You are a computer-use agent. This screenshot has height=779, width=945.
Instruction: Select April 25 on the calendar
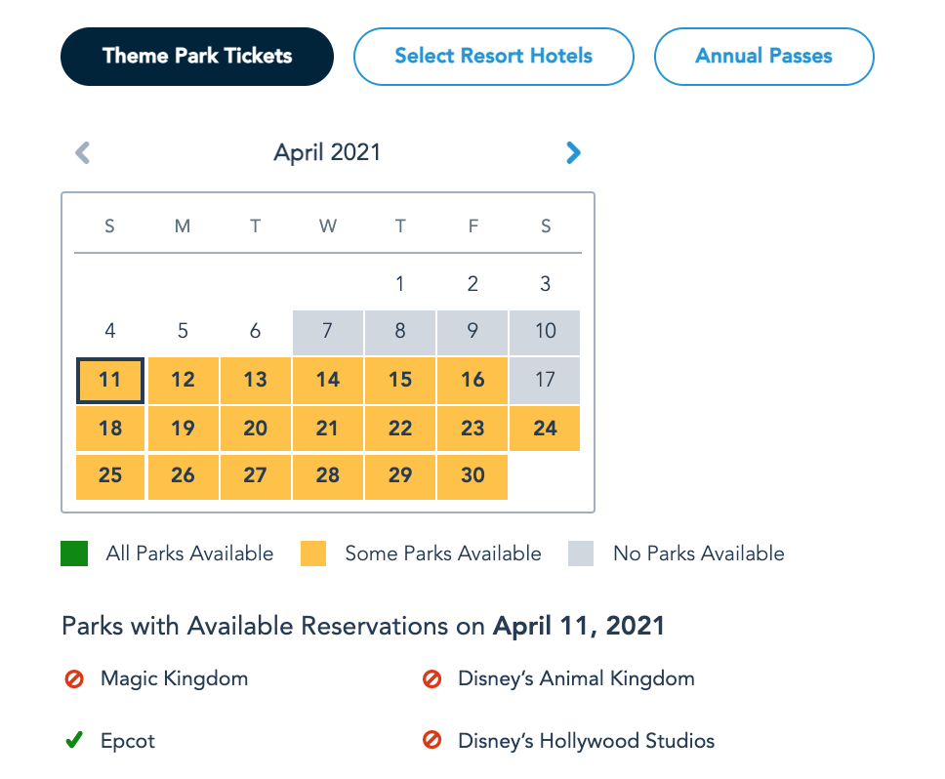point(110,475)
